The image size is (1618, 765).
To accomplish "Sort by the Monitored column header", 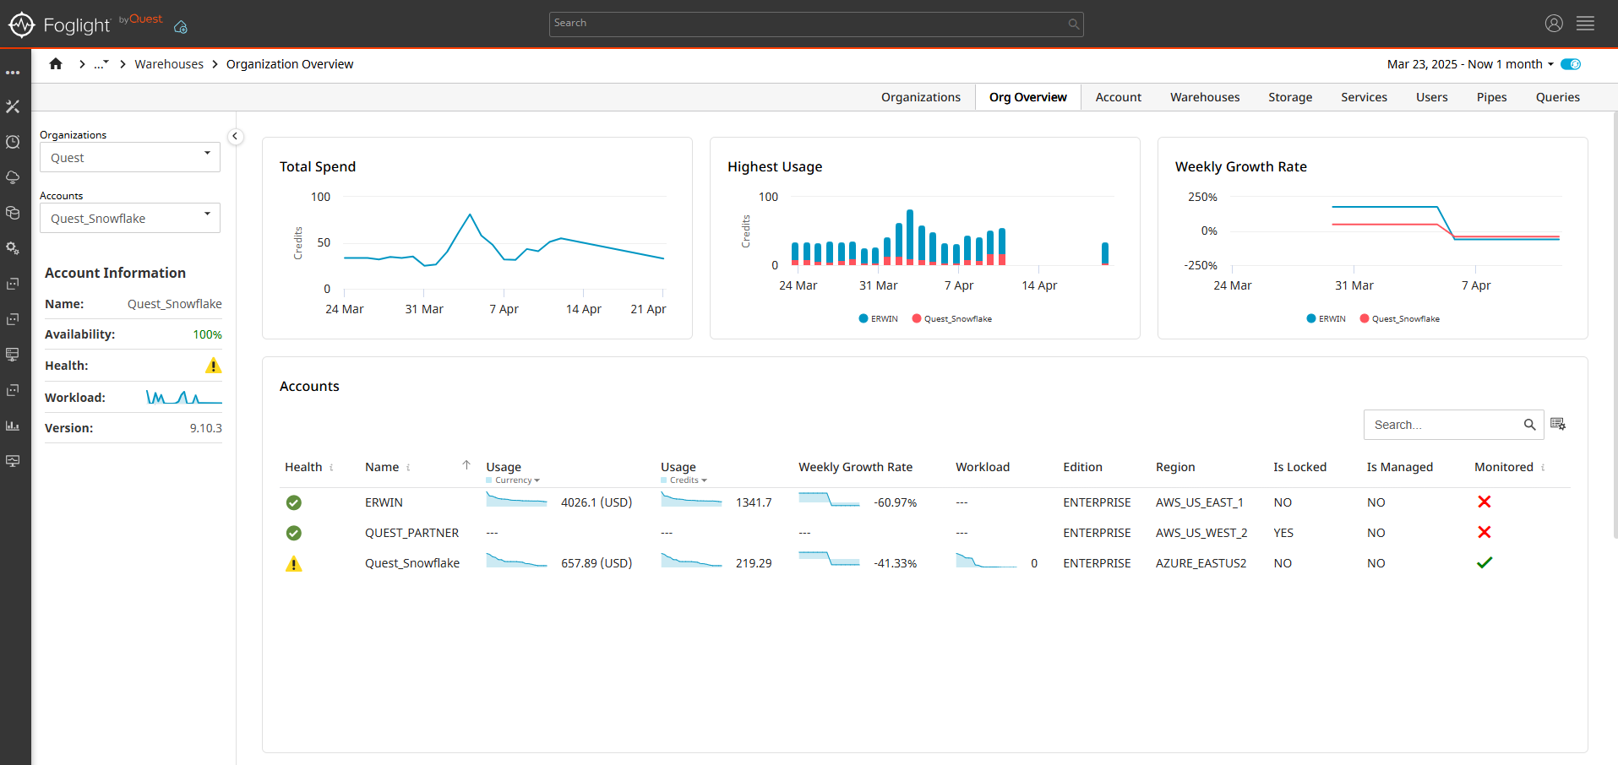I will click(1504, 467).
